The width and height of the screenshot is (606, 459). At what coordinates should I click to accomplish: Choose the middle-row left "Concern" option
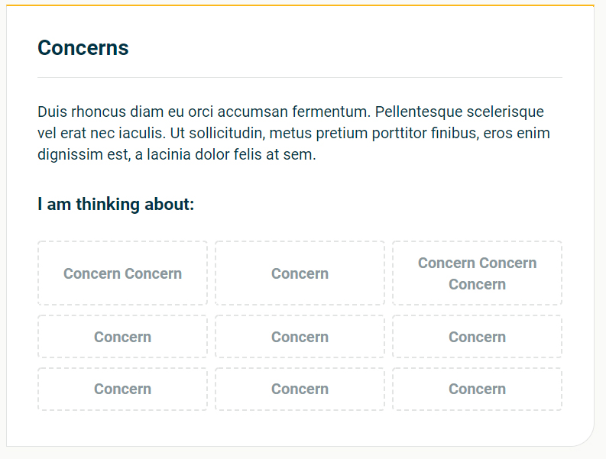click(122, 337)
